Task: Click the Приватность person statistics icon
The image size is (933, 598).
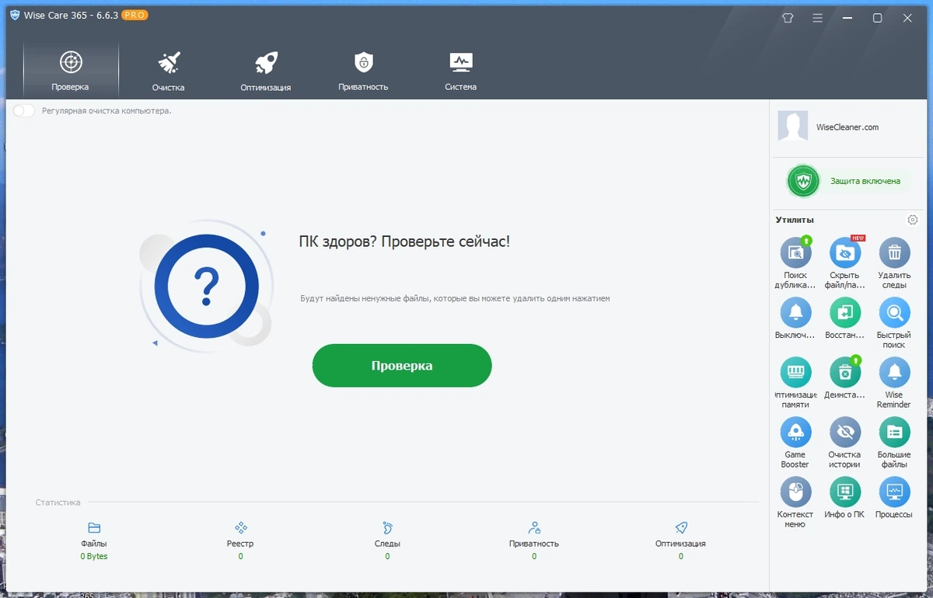Action: [534, 527]
